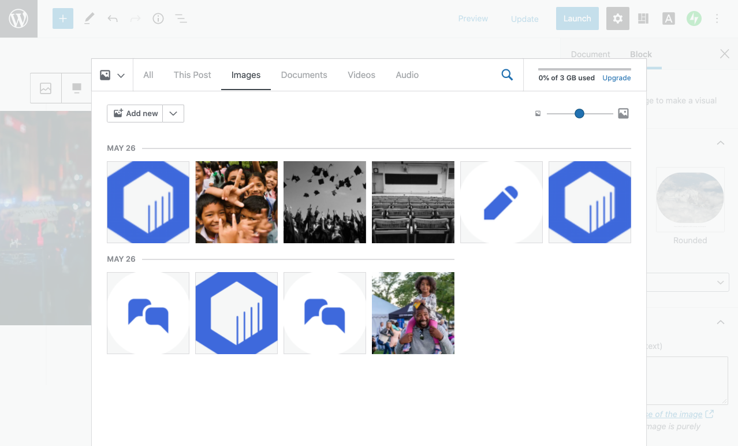Select the first blue hexagon thumbnail in the top row

coord(148,202)
